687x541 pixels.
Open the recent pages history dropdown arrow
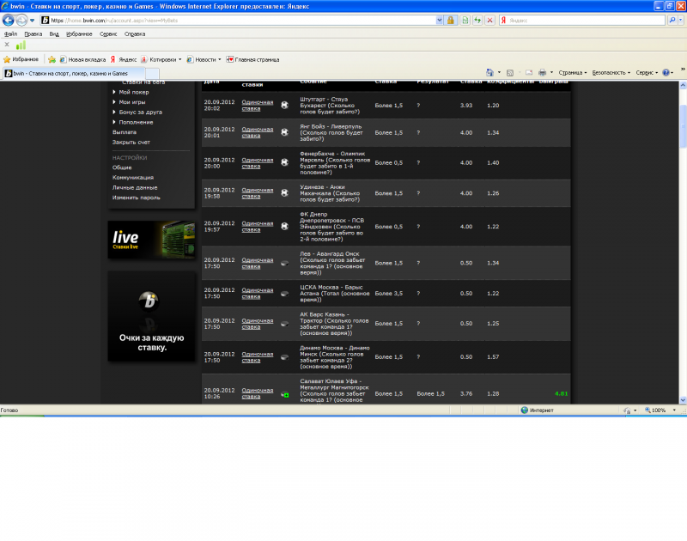coord(32,20)
